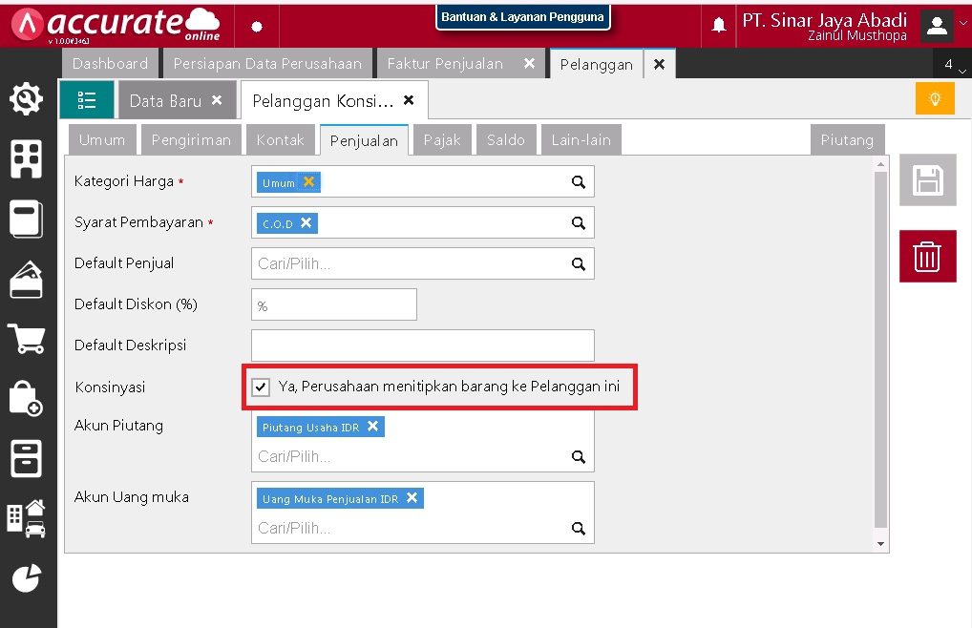
Task: Click the list view icon button
Action: coord(87,100)
